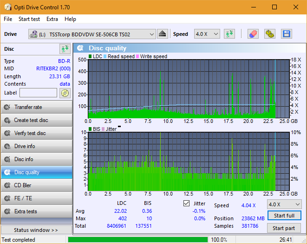Open Verify test disc panel
This screenshot has width=307, height=244.
pyautogui.click(x=36, y=133)
